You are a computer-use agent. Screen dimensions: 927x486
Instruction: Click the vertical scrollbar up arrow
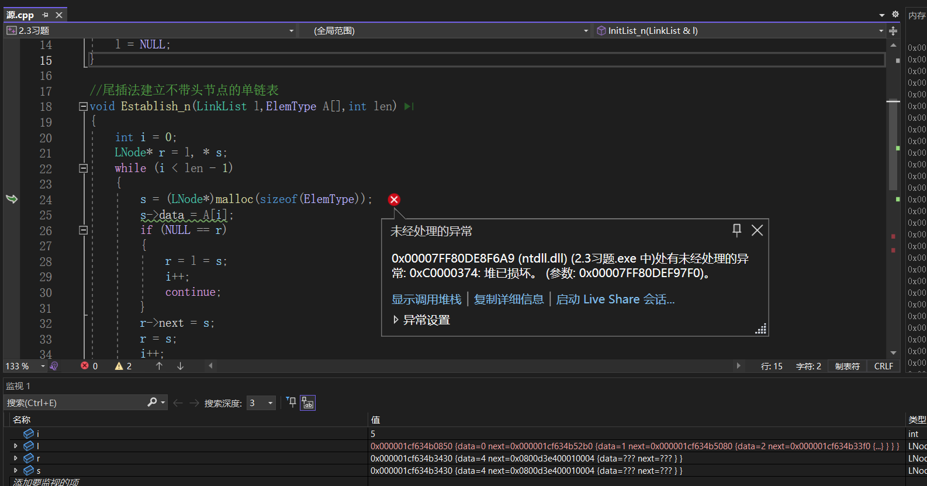(893, 45)
